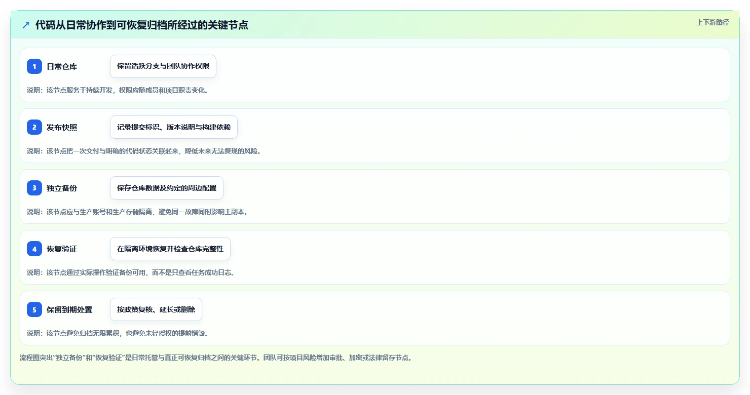
Task: Click the 恢复验证 node label
Action: 62,249
